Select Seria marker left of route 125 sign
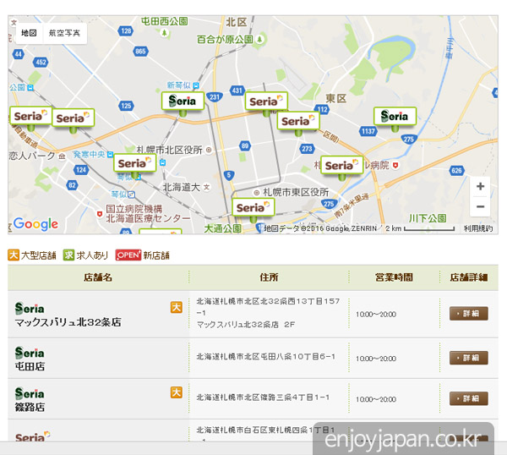 point(73,118)
